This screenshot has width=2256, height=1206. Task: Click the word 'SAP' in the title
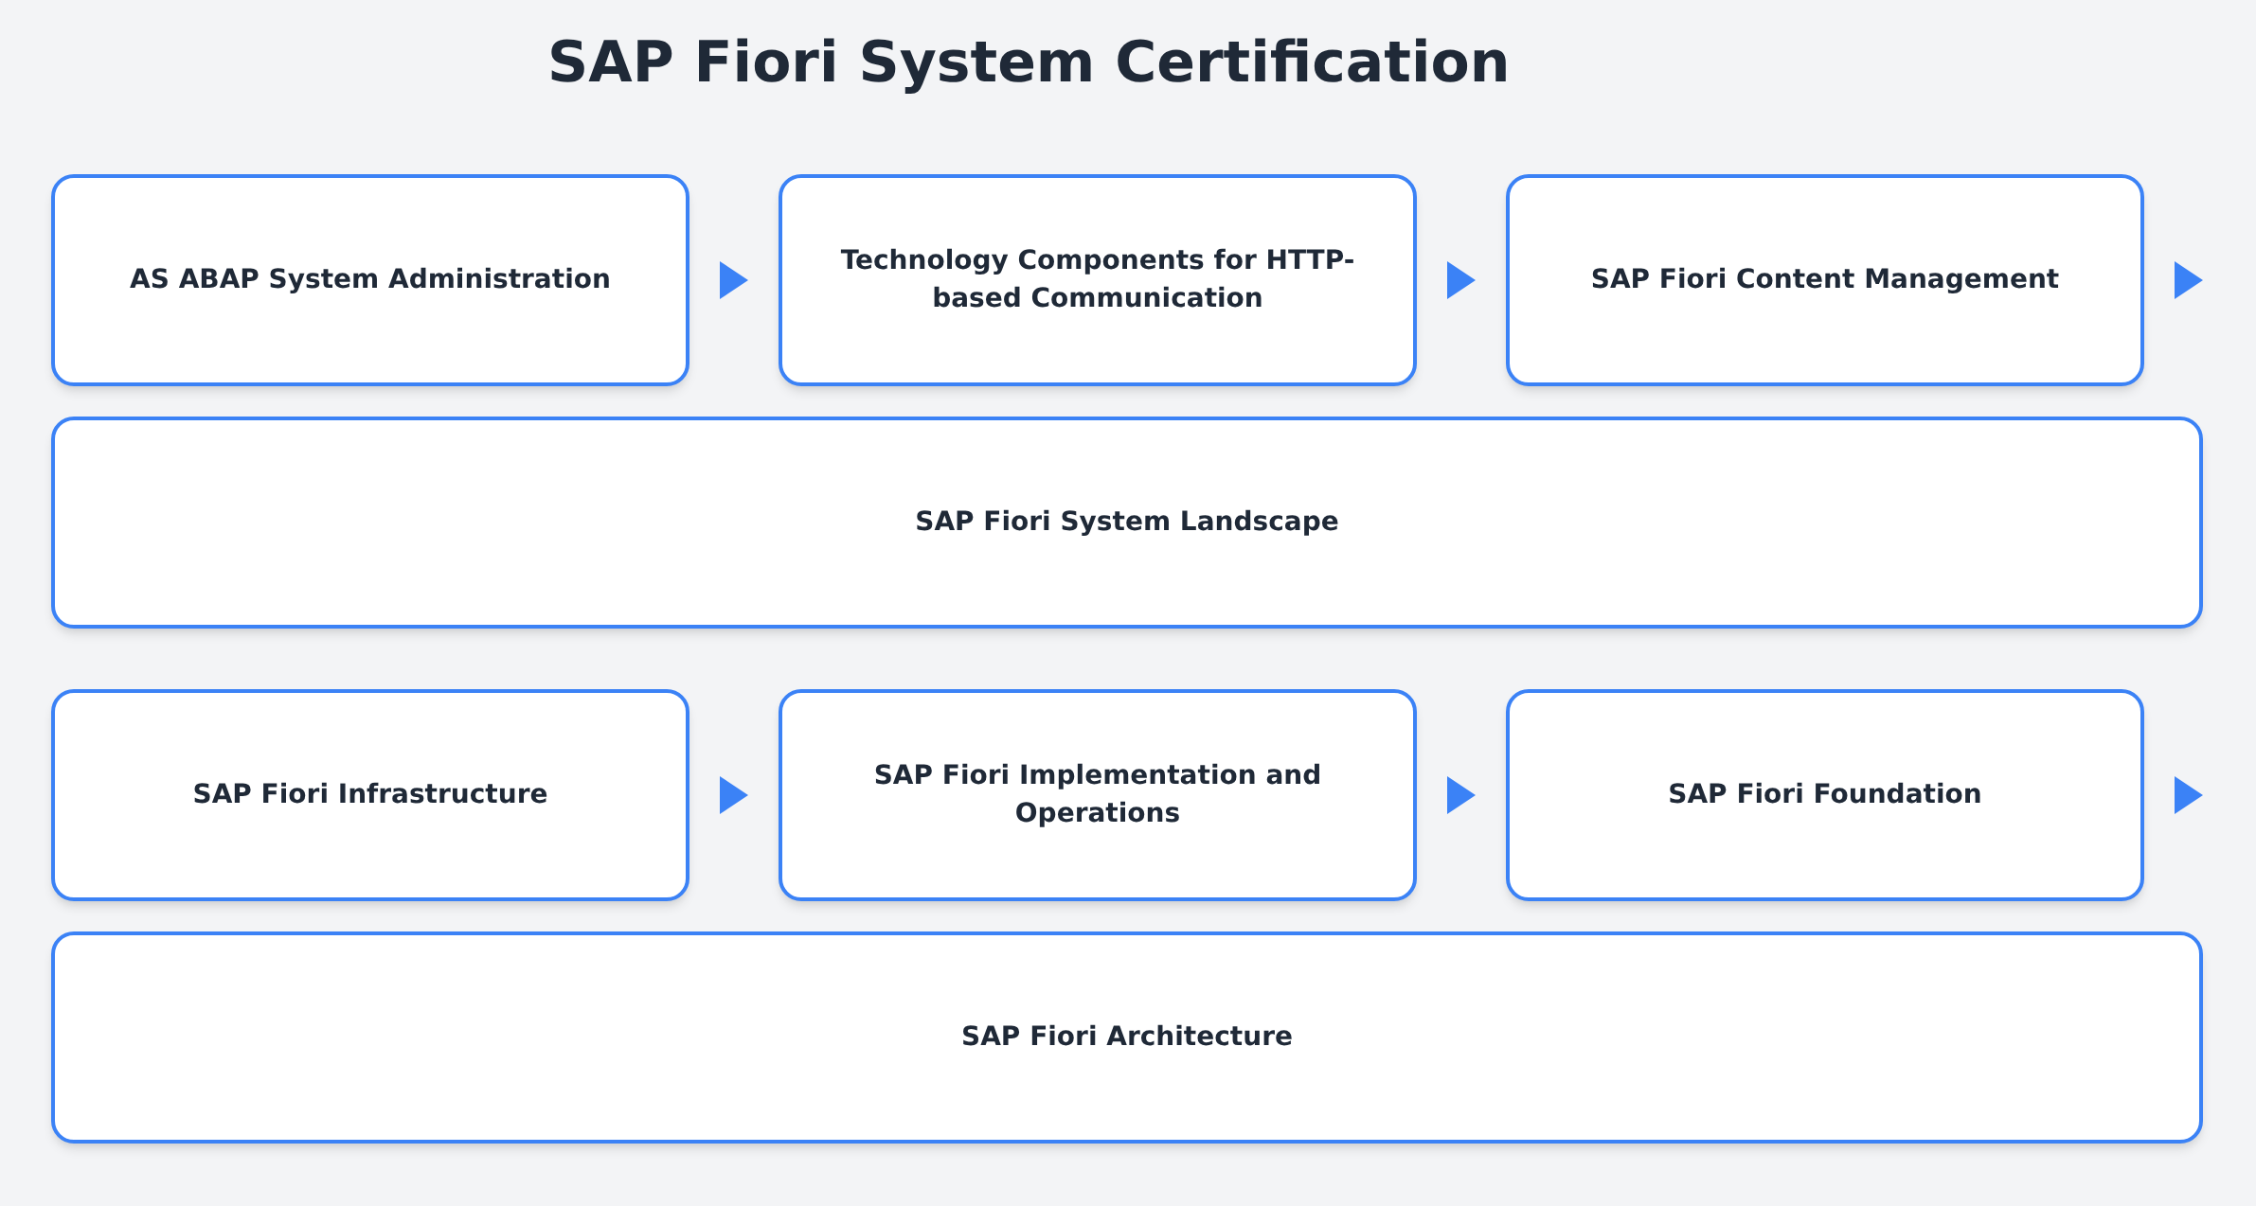[x=610, y=62]
